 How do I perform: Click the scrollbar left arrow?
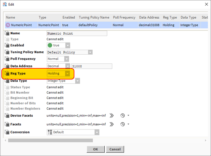[x=6, y=140]
